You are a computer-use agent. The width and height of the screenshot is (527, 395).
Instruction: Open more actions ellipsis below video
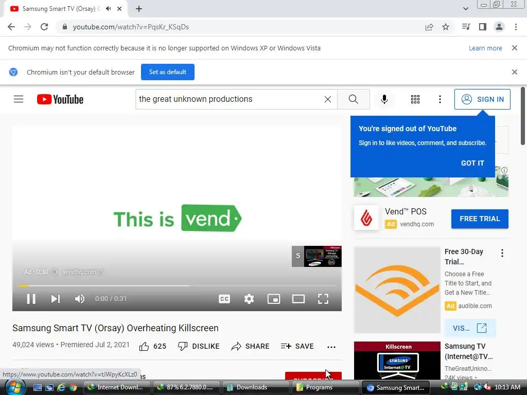331,347
